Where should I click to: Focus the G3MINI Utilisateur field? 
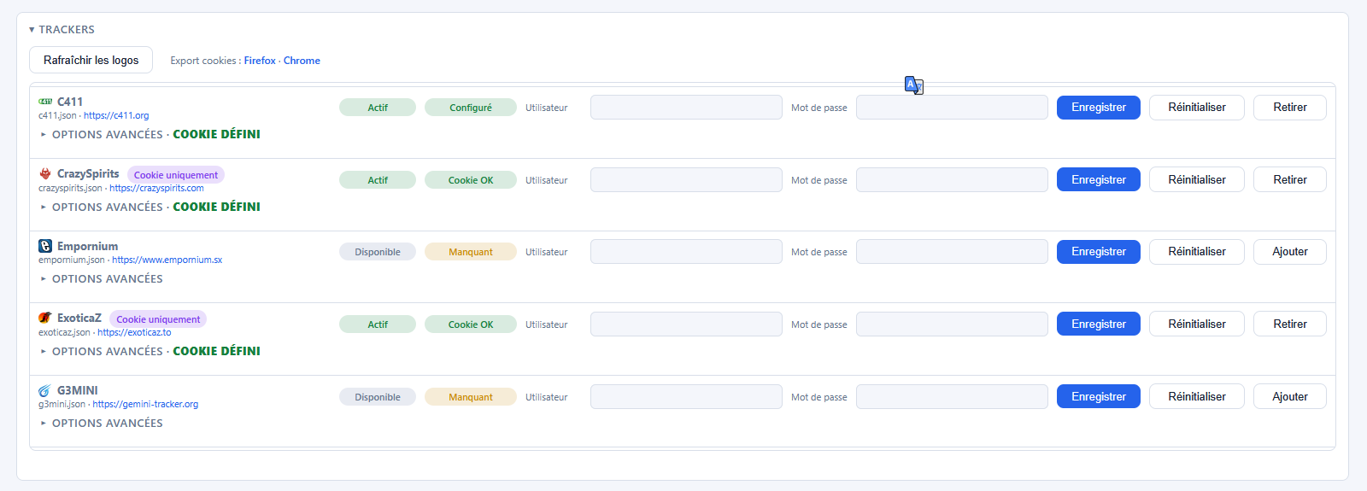tap(686, 396)
